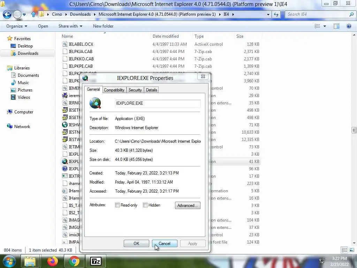The height and width of the screenshot is (268, 357).
Task: Close the IEXPLORE.EXE Properties dialog
Action: [203, 76]
